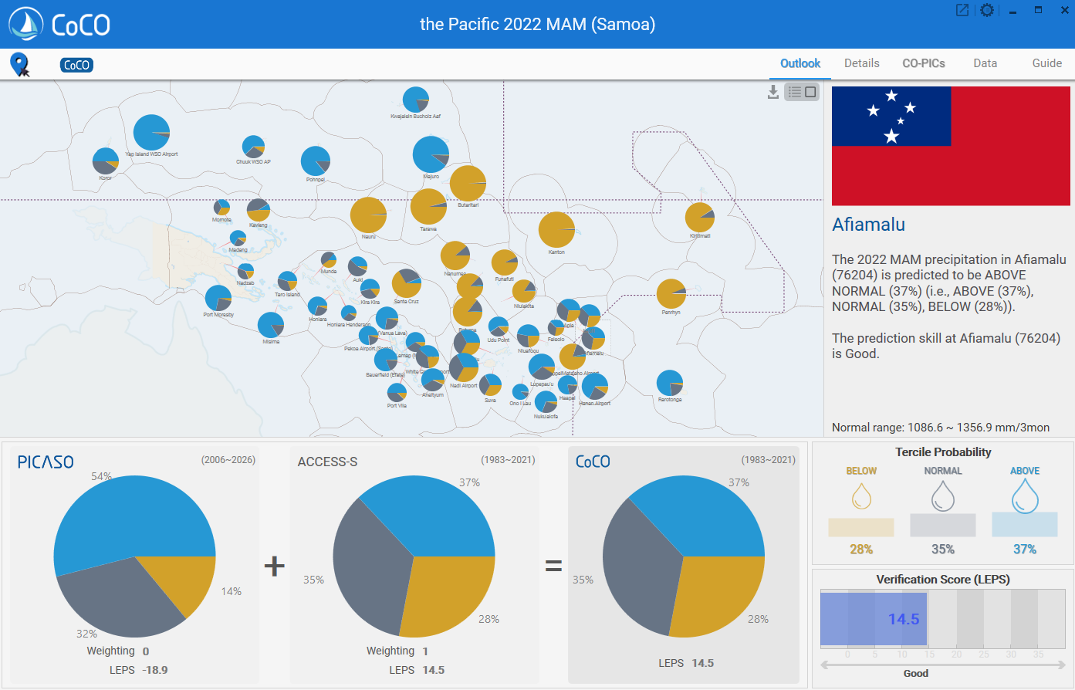
Task: Click the PICASO pie chart
Action: coord(135,556)
